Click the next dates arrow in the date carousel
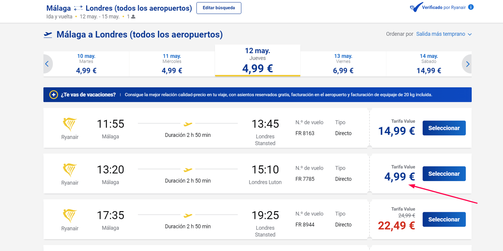 tap(467, 64)
